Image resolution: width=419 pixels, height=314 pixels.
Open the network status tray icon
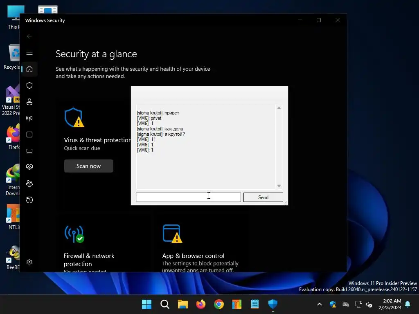point(358,304)
